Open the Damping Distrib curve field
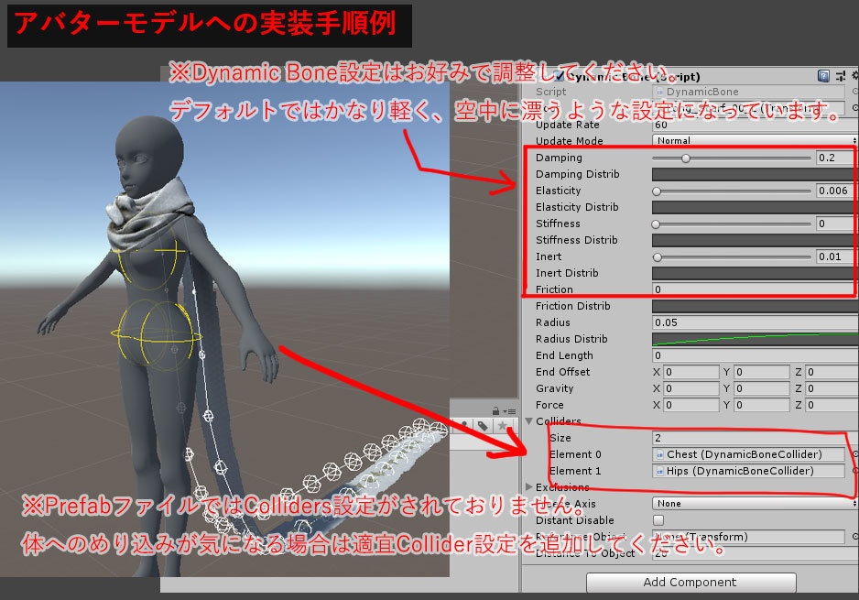Image resolution: width=859 pixels, height=600 pixels. point(754,174)
